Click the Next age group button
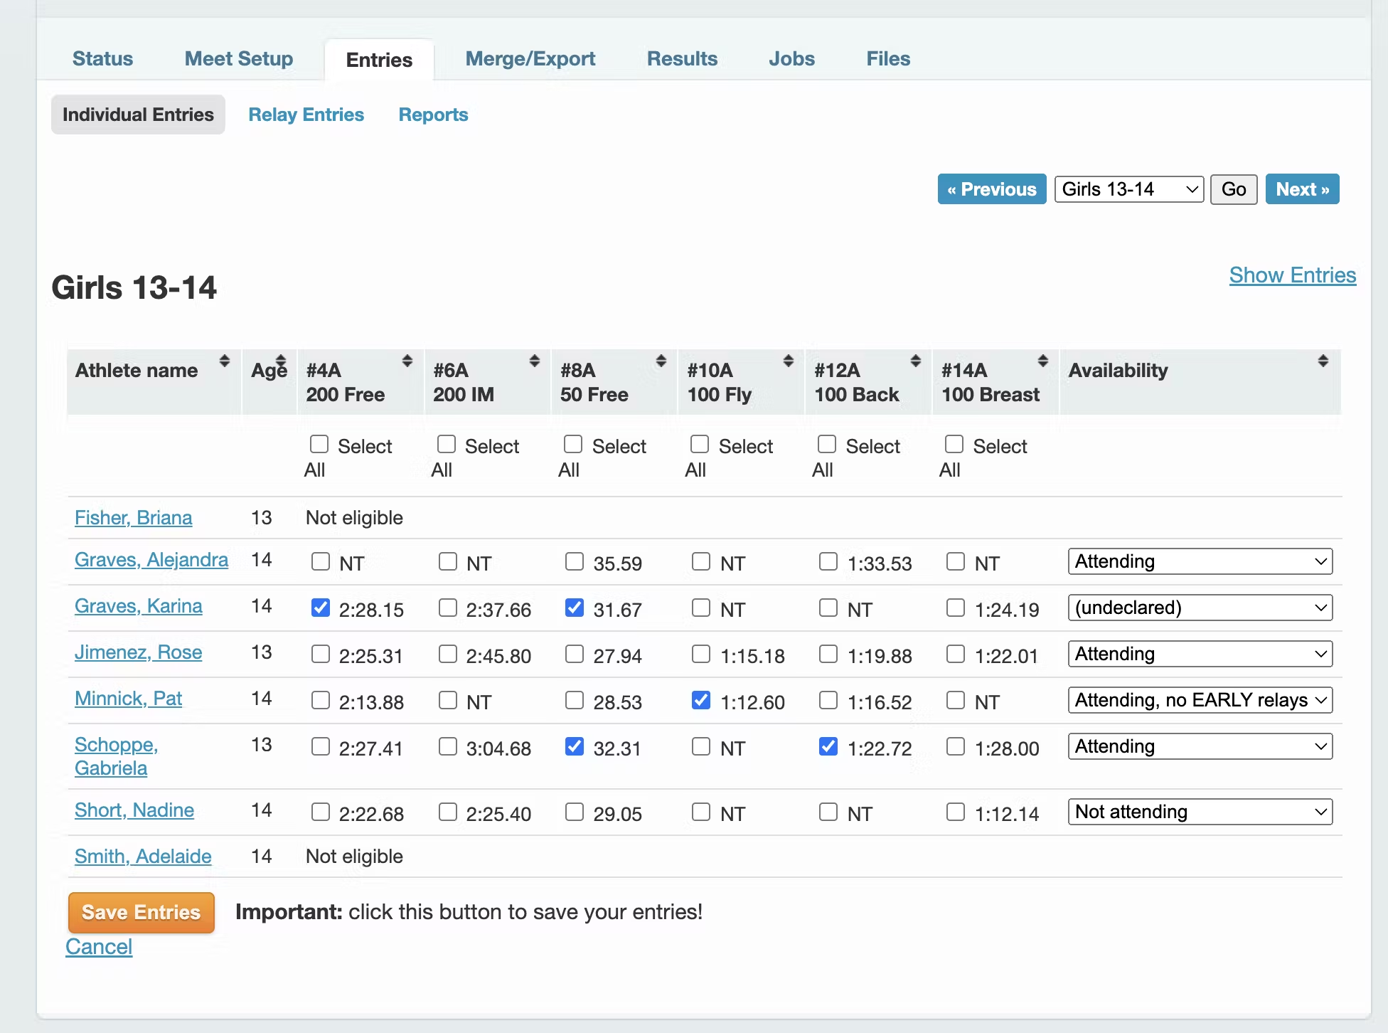 tap(1303, 189)
